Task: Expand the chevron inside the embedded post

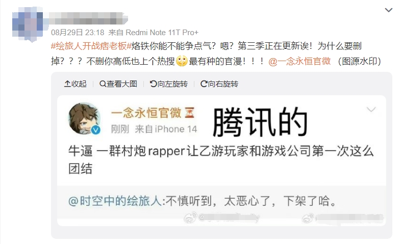Action: 371,110
